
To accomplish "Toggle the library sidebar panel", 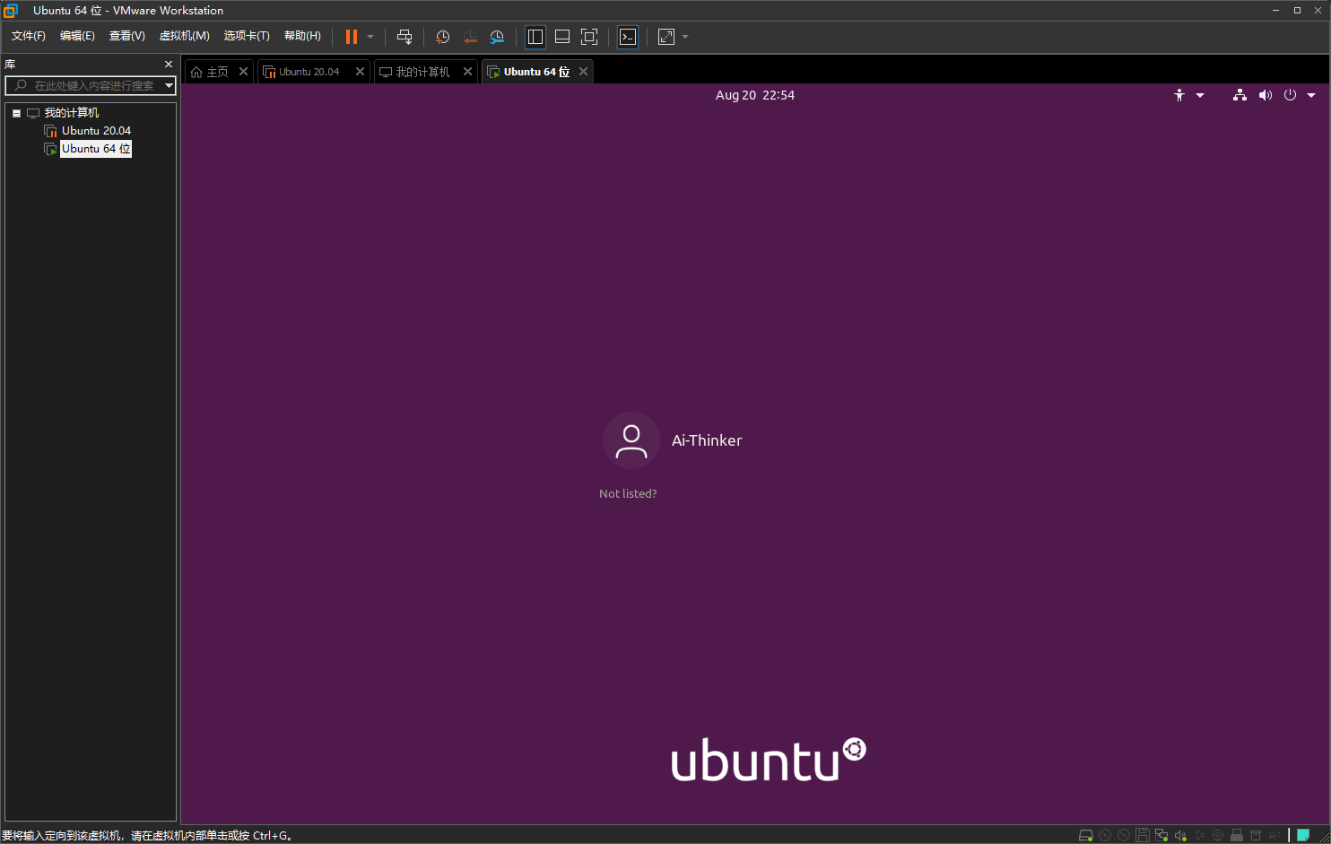I will [x=535, y=37].
